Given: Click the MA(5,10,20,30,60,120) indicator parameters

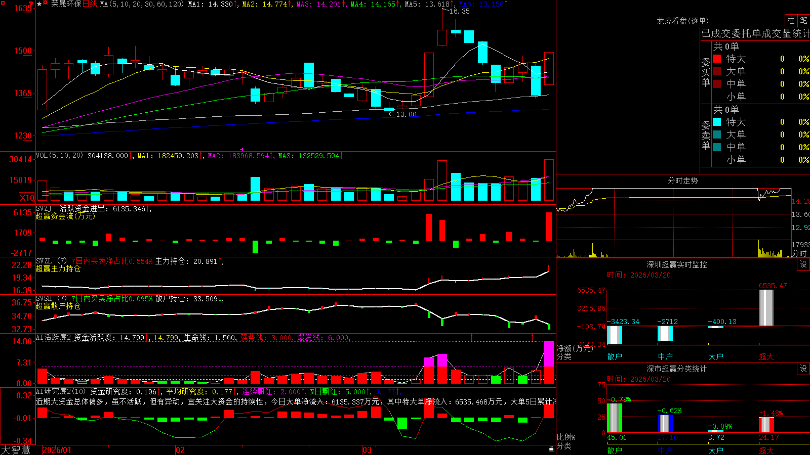Looking at the screenshot, I should [142, 4].
